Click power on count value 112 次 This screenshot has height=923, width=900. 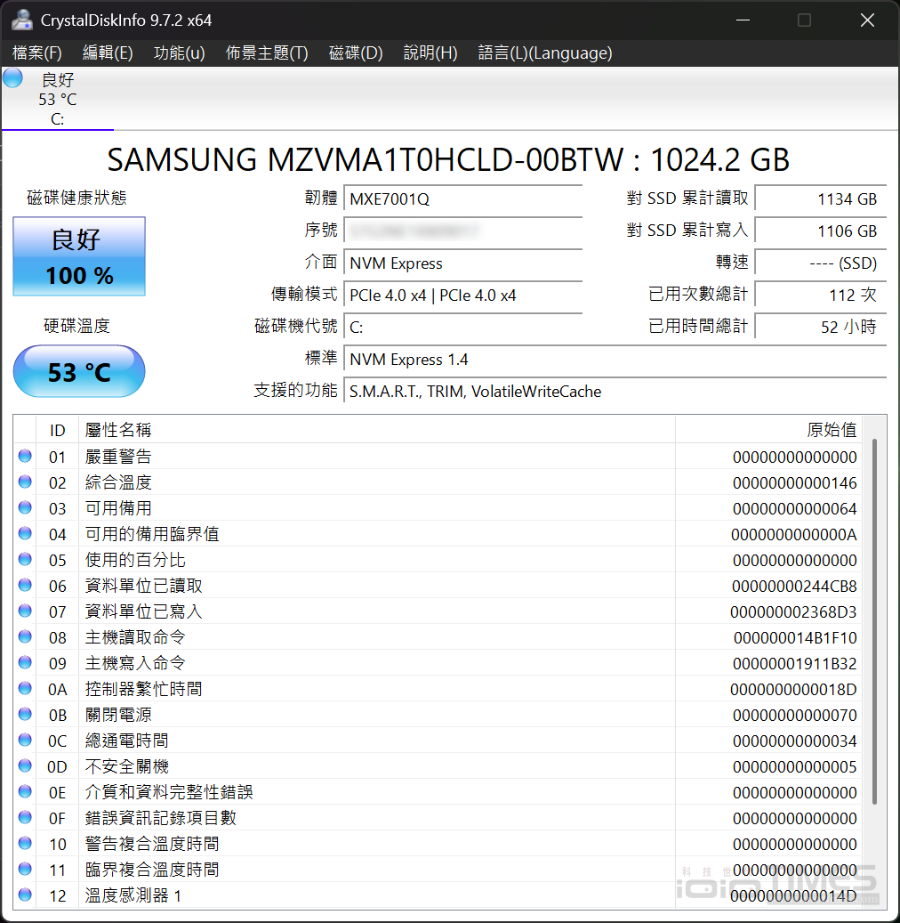click(x=821, y=295)
